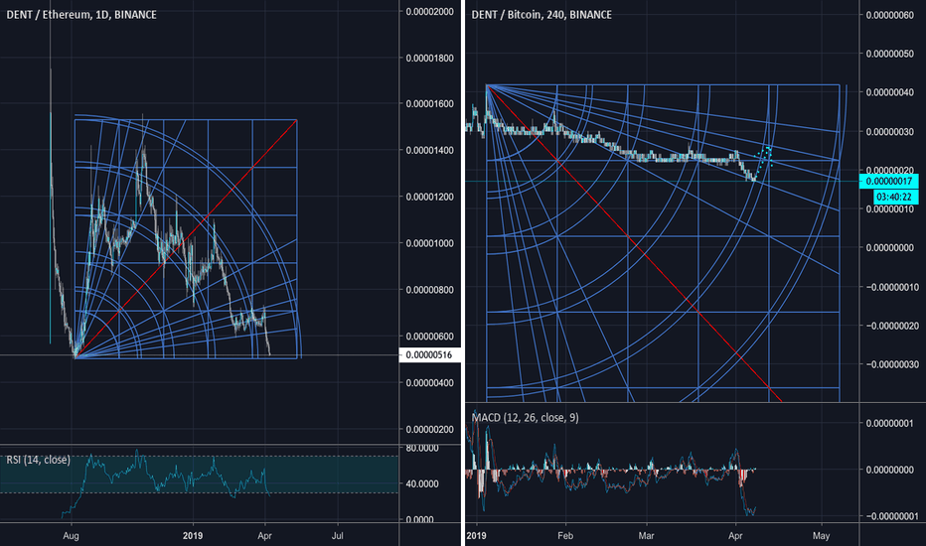Click the 0.00000010 price label on Bitcoin chart
This screenshot has height=546, width=926.
pos(890,208)
